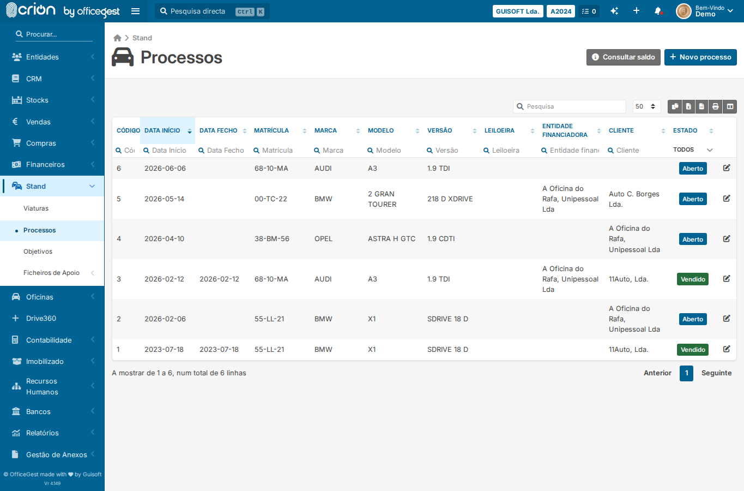Image resolution: width=744 pixels, height=491 pixels.
Task: Go to Anterior page
Action: click(657, 373)
